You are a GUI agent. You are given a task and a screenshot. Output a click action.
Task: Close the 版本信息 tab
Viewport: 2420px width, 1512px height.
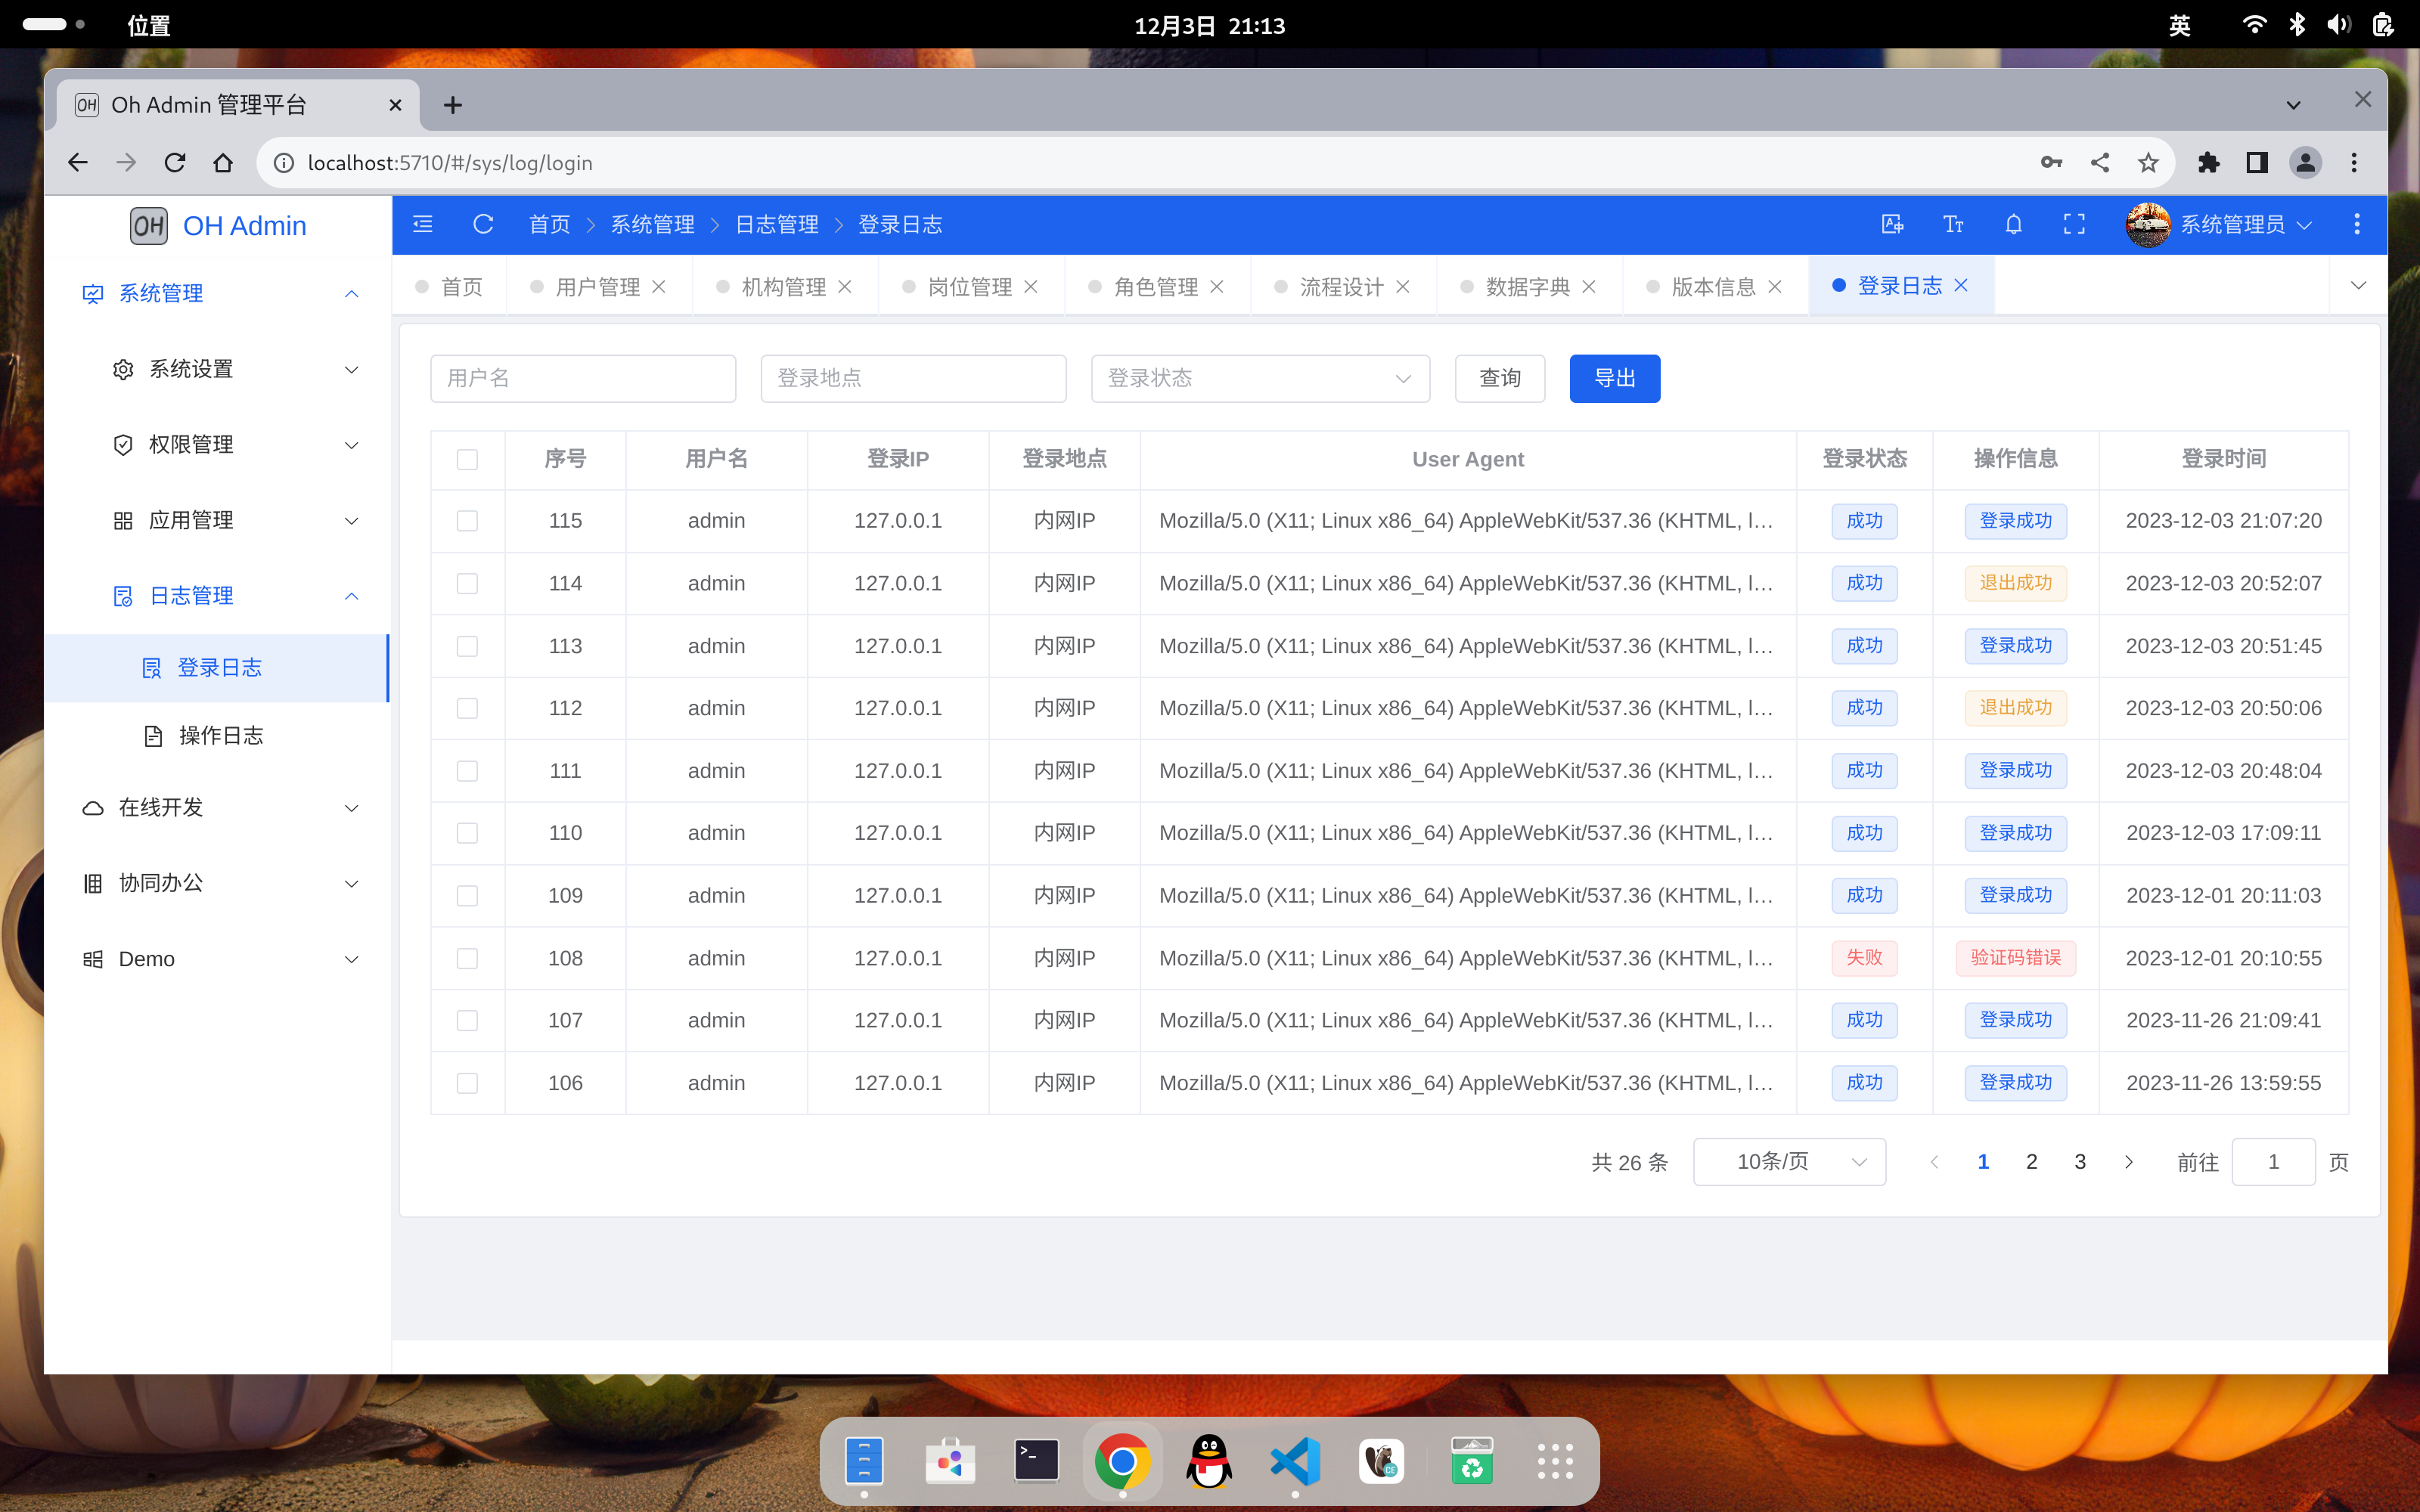tap(1774, 287)
